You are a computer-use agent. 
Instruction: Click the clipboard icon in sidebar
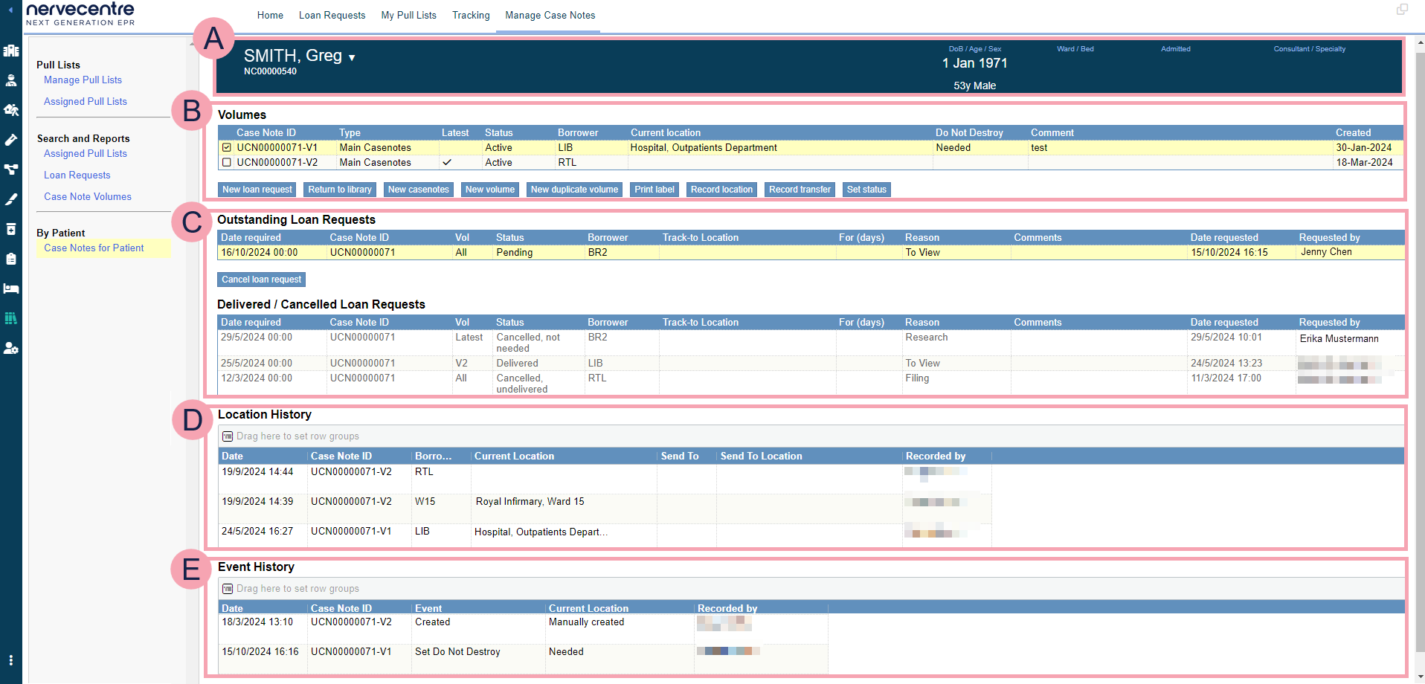11,259
